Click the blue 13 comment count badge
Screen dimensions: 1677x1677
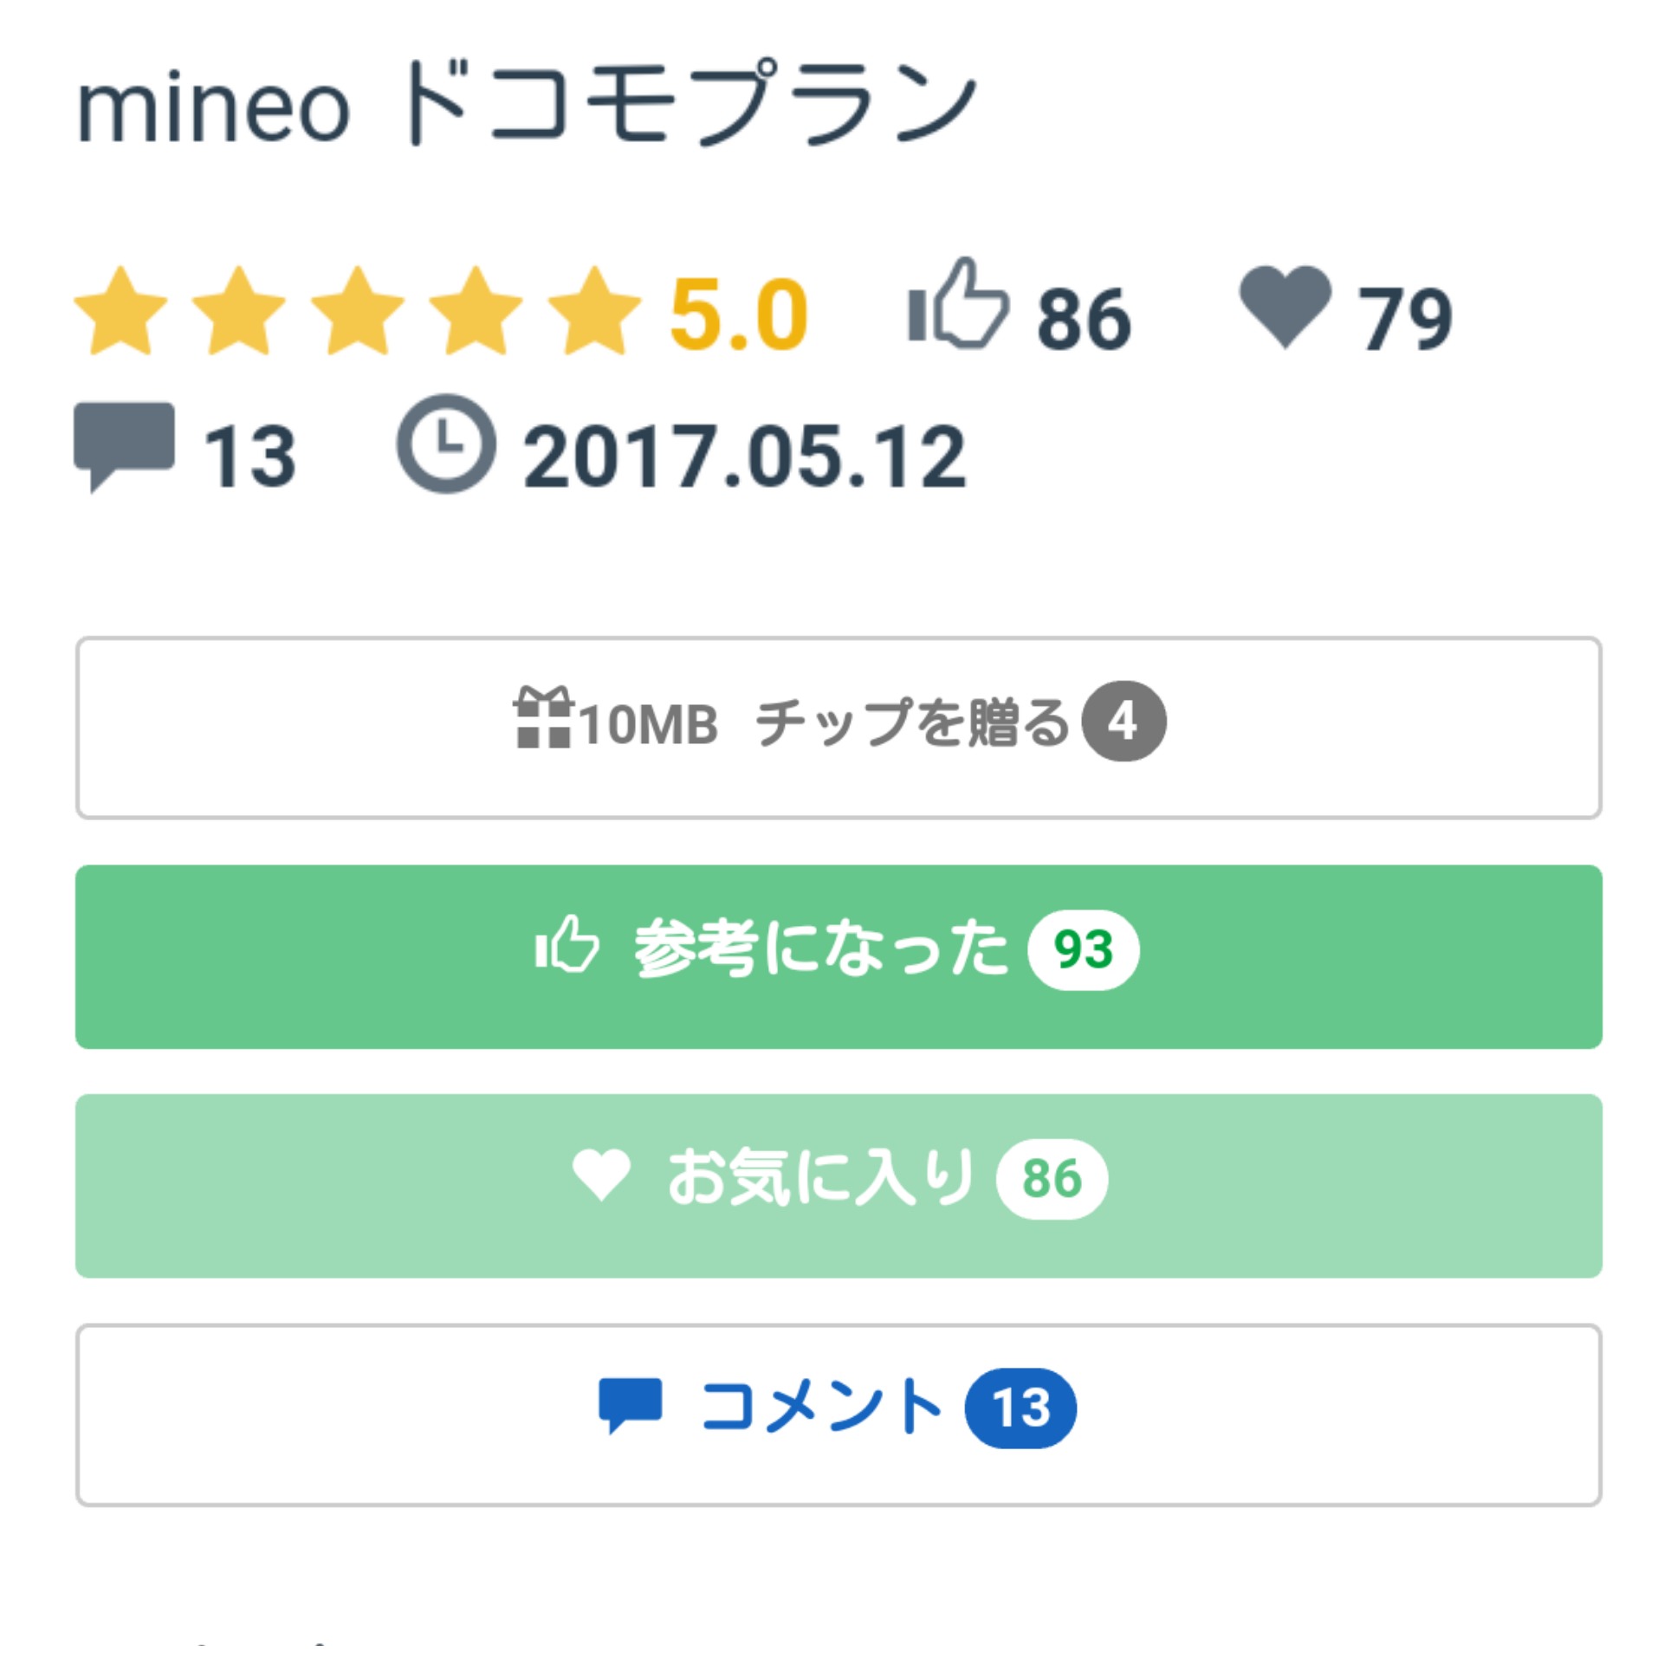1020,1408
